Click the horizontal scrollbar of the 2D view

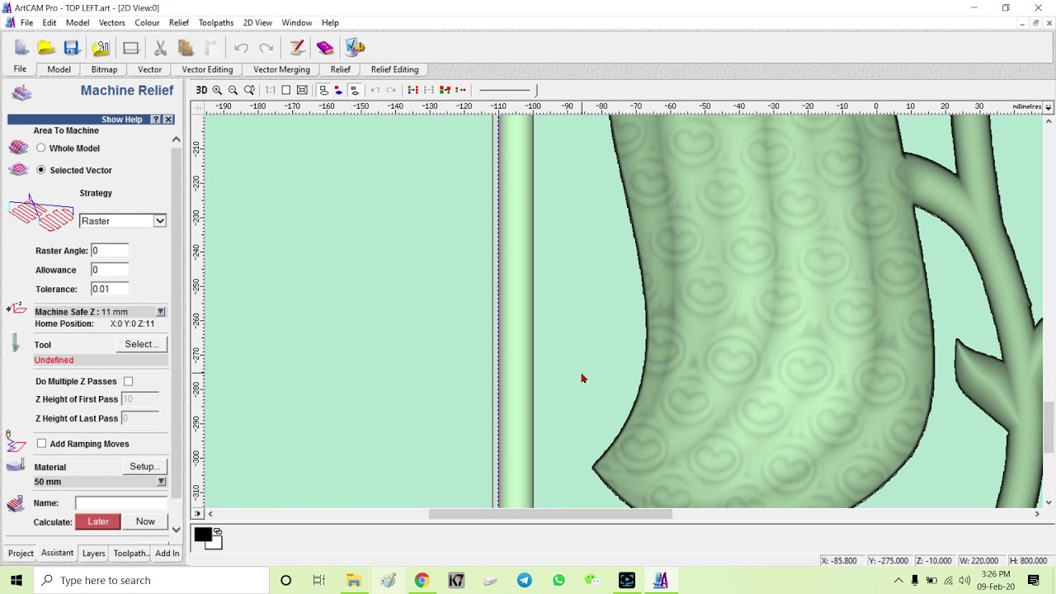tap(550, 514)
